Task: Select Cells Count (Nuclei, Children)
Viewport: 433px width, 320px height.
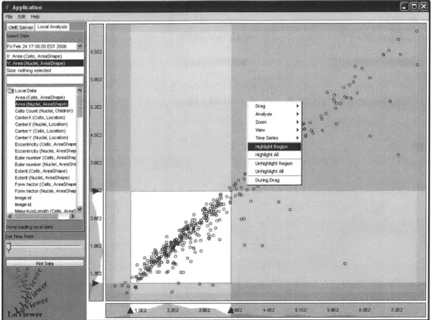Action: [44, 111]
